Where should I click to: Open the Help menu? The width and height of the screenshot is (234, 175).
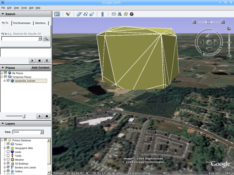coord(38,8)
